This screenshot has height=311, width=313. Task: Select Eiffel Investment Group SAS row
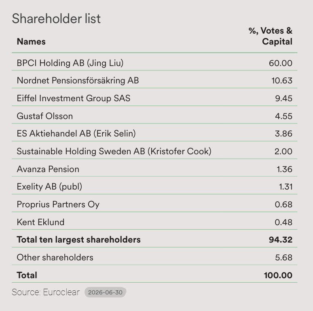(x=154, y=97)
